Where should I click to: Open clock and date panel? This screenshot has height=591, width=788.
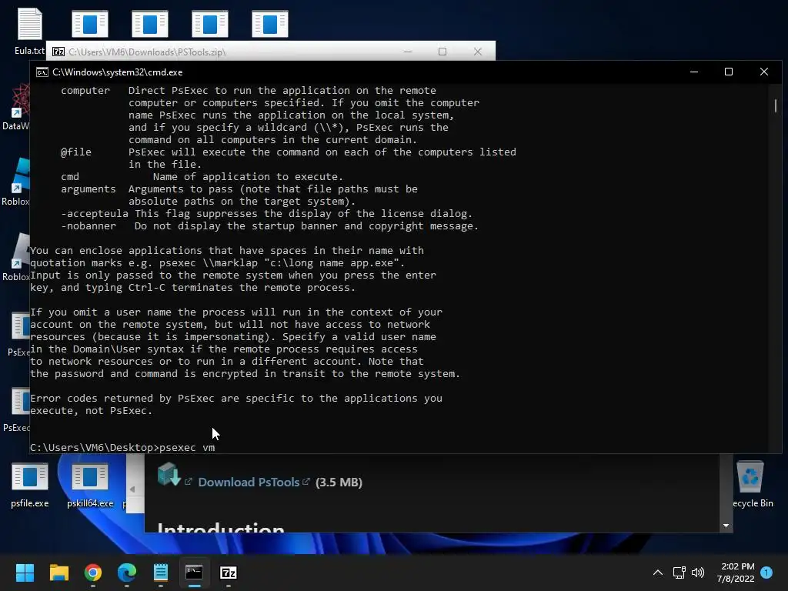(736, 573)
